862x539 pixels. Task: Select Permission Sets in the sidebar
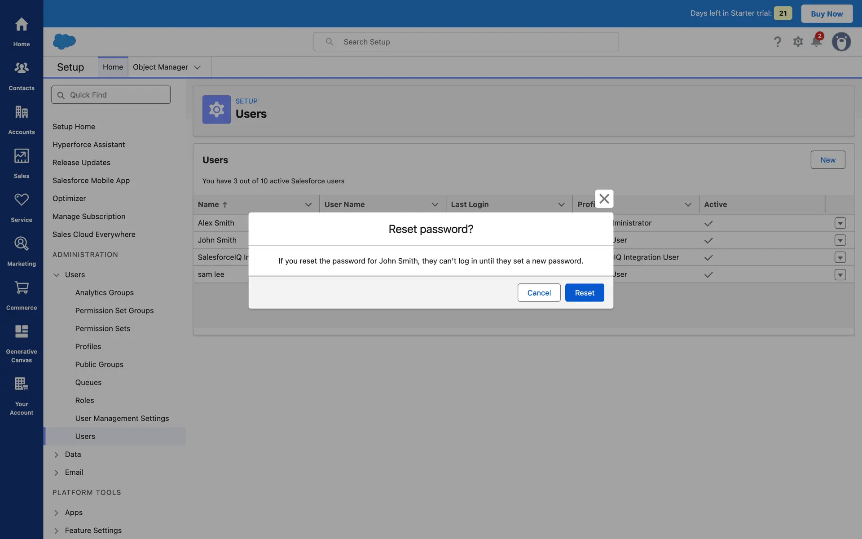(103, 329)
